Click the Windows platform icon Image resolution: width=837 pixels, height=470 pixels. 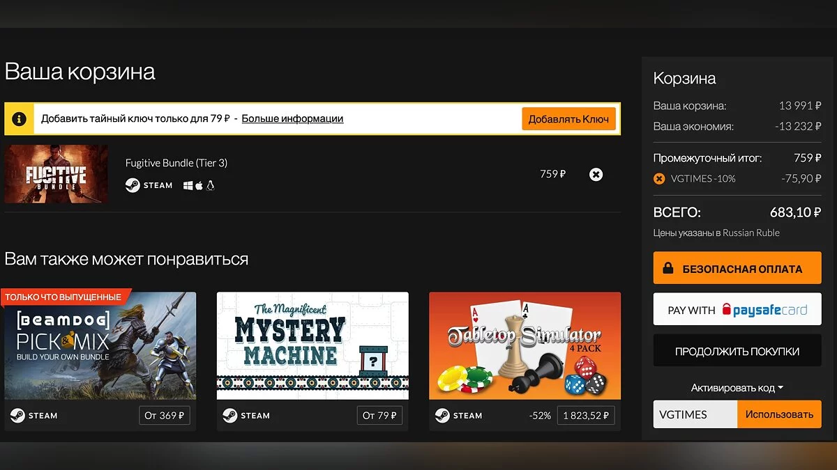coord(187,185)
